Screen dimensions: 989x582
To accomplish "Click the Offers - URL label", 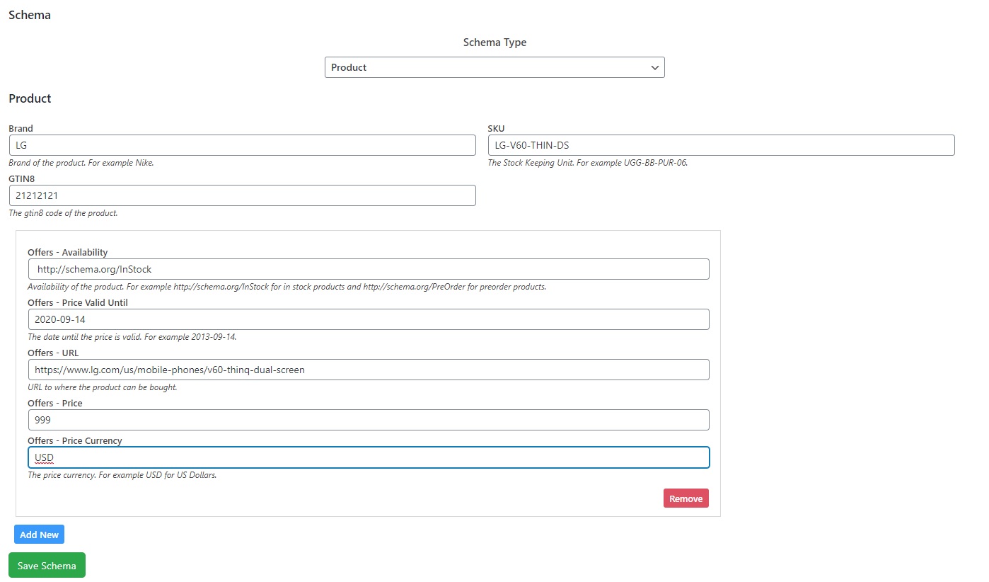I will (53, 353).
